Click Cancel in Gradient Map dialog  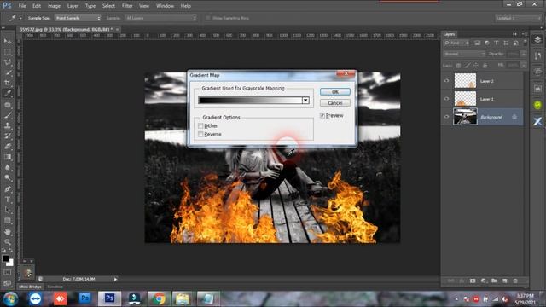pyautogui.click(x=335, y=103)
